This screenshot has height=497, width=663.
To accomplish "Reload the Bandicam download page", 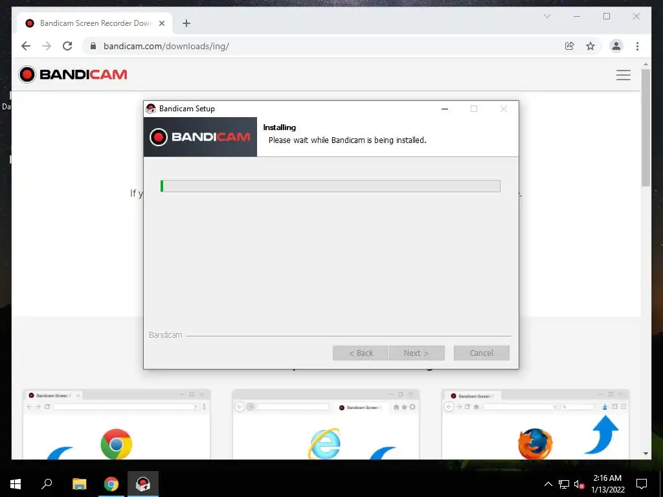I will click(67, 46).
